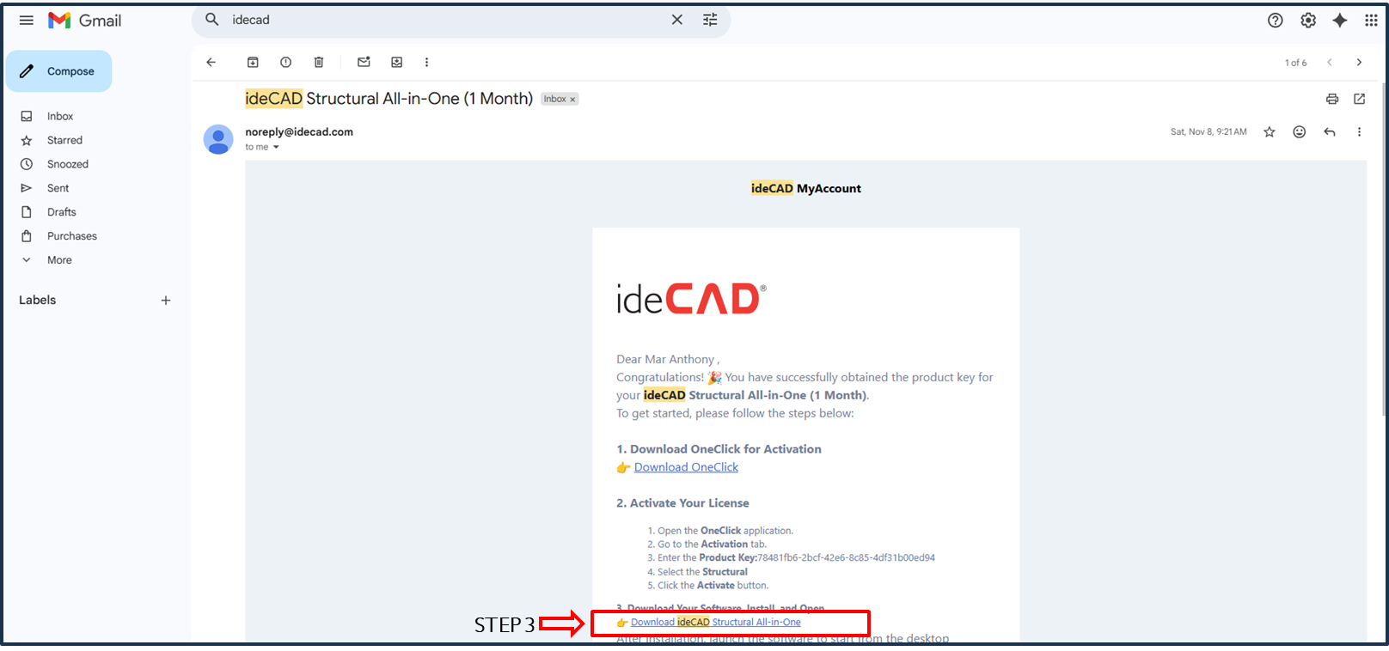
Task: Click the ideCAD MyAccount heading
Action: [x=806, y=189]
